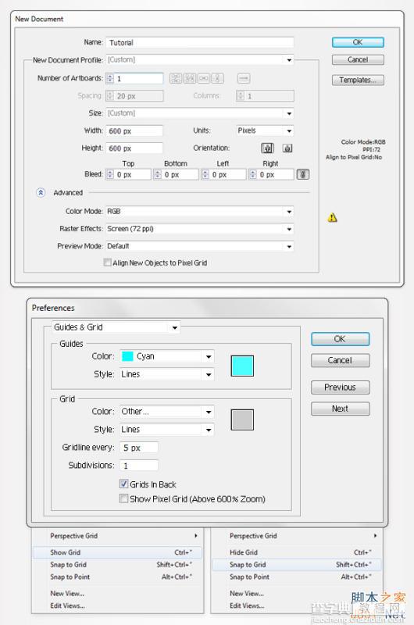Open the Color Mode RGB dropdown

click(x=200, y=211)
